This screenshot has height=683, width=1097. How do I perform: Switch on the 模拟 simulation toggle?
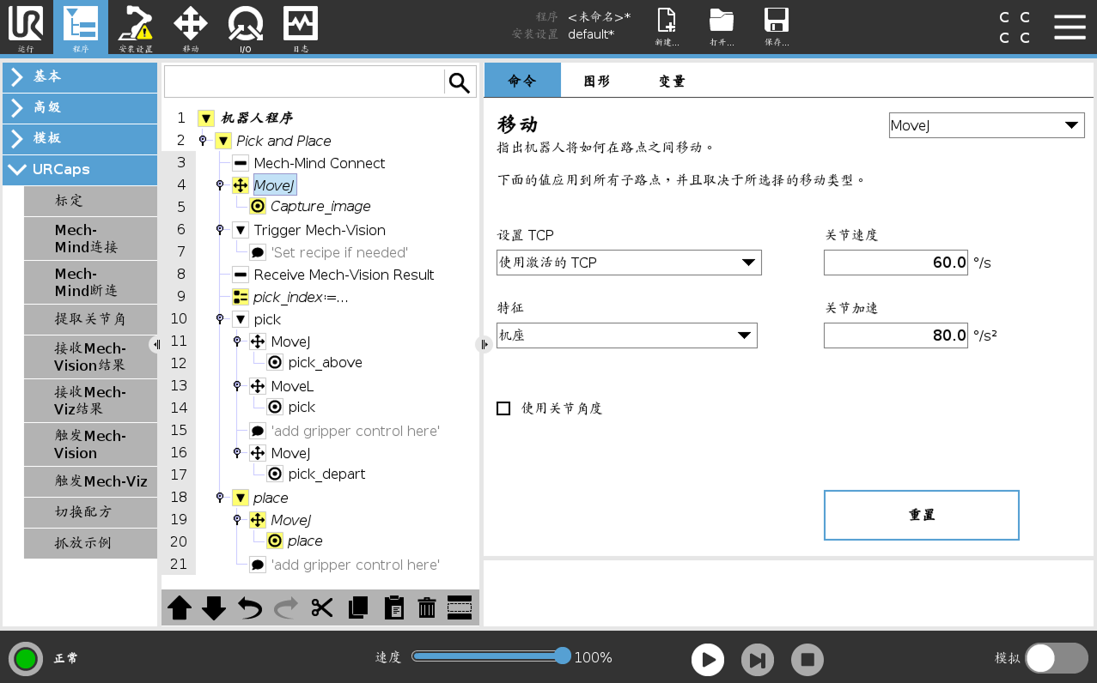(x=1057, y=658)
